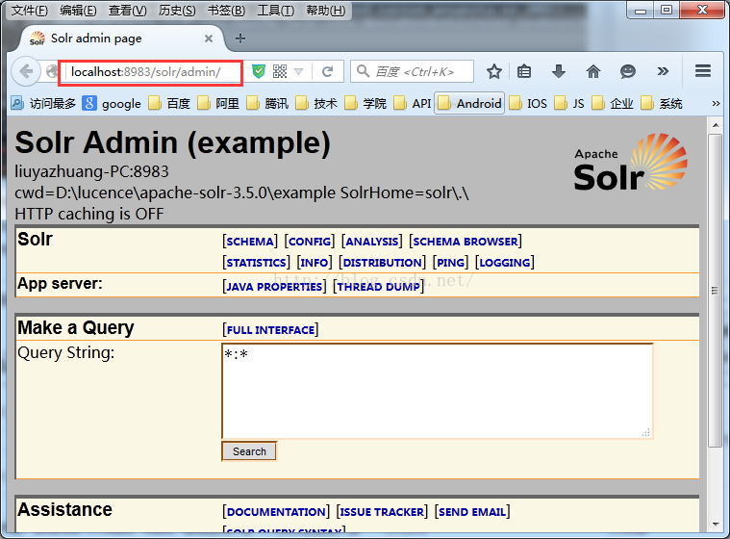This screenshot has width=730, height=539.
Task: Click the globe site identity icon
Action: (52, 72)
